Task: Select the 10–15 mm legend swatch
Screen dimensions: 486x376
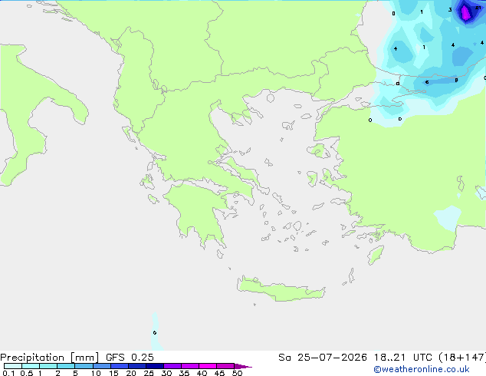Action: (101, 366)
